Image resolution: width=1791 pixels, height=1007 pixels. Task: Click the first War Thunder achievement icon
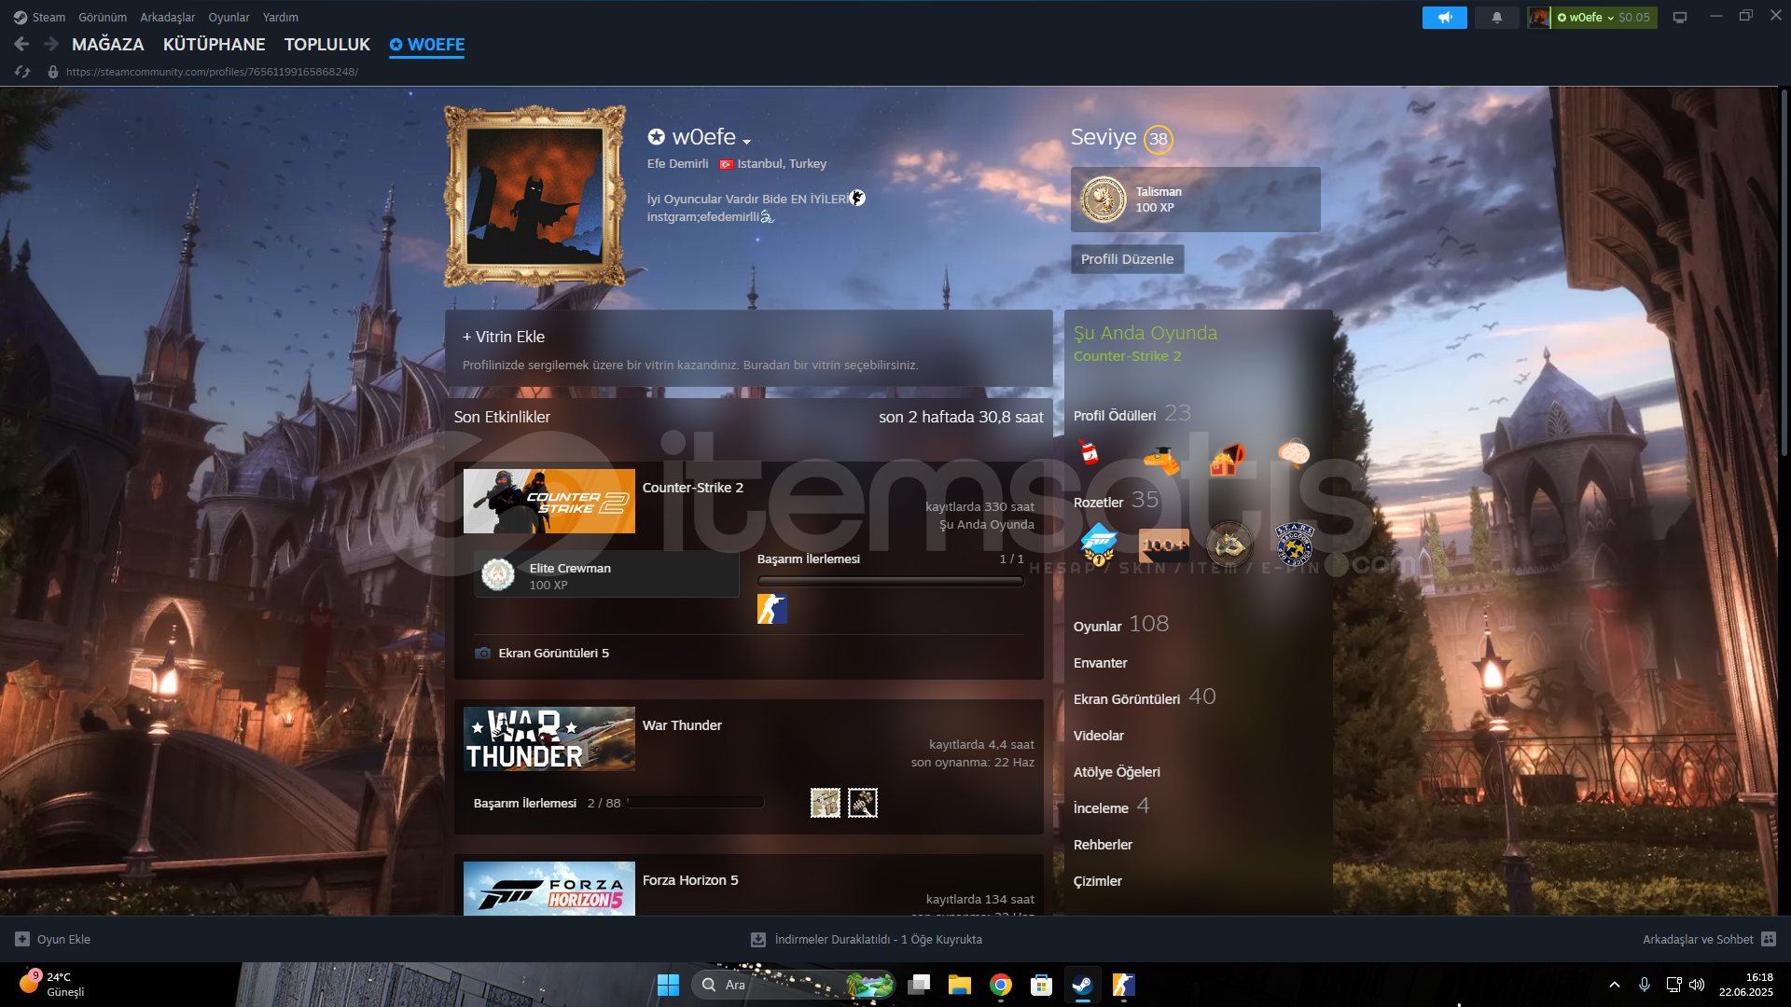click(x=826, y=803)
